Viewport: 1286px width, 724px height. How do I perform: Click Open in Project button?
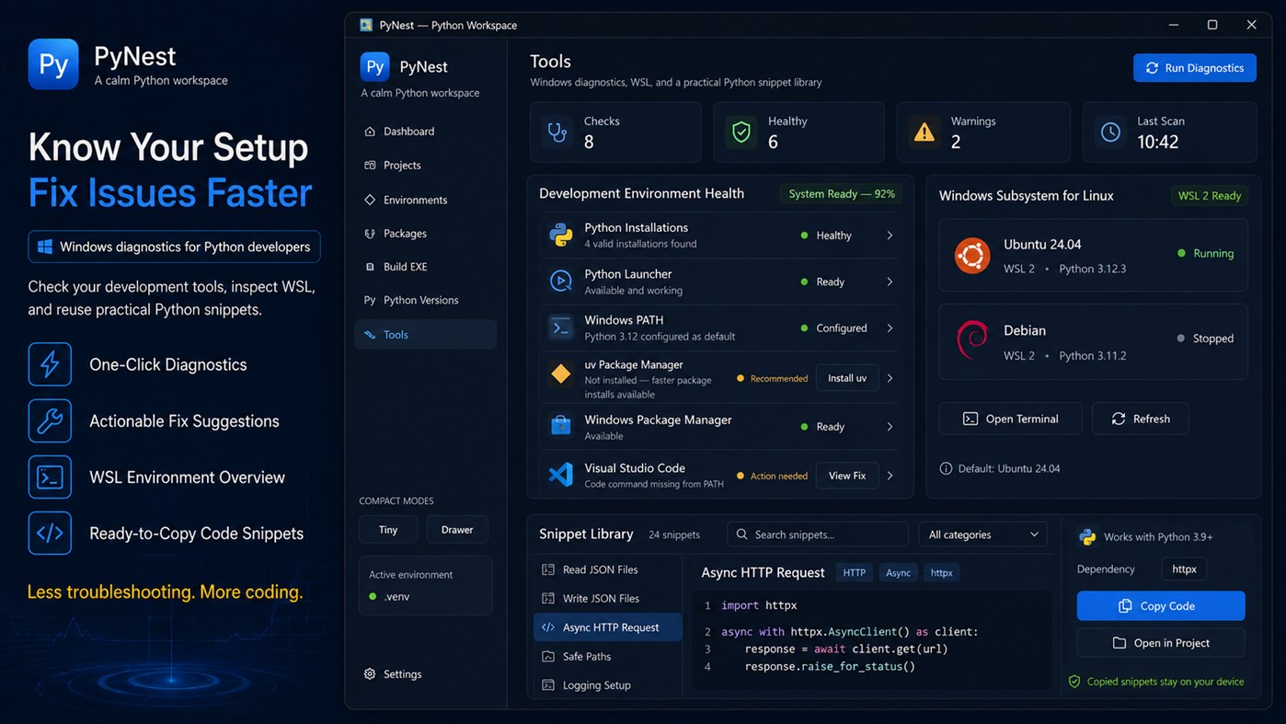pyautogui.click(x=1161, y=643)
